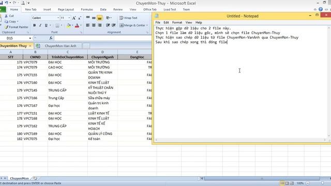Click the Insert Function fx icon
The height and width of the screenshot is (186, 331).
(x=51, y=38)
